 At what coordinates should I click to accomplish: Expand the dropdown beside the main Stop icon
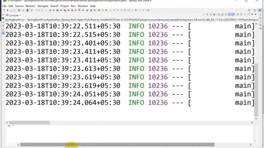click(75, 10)
